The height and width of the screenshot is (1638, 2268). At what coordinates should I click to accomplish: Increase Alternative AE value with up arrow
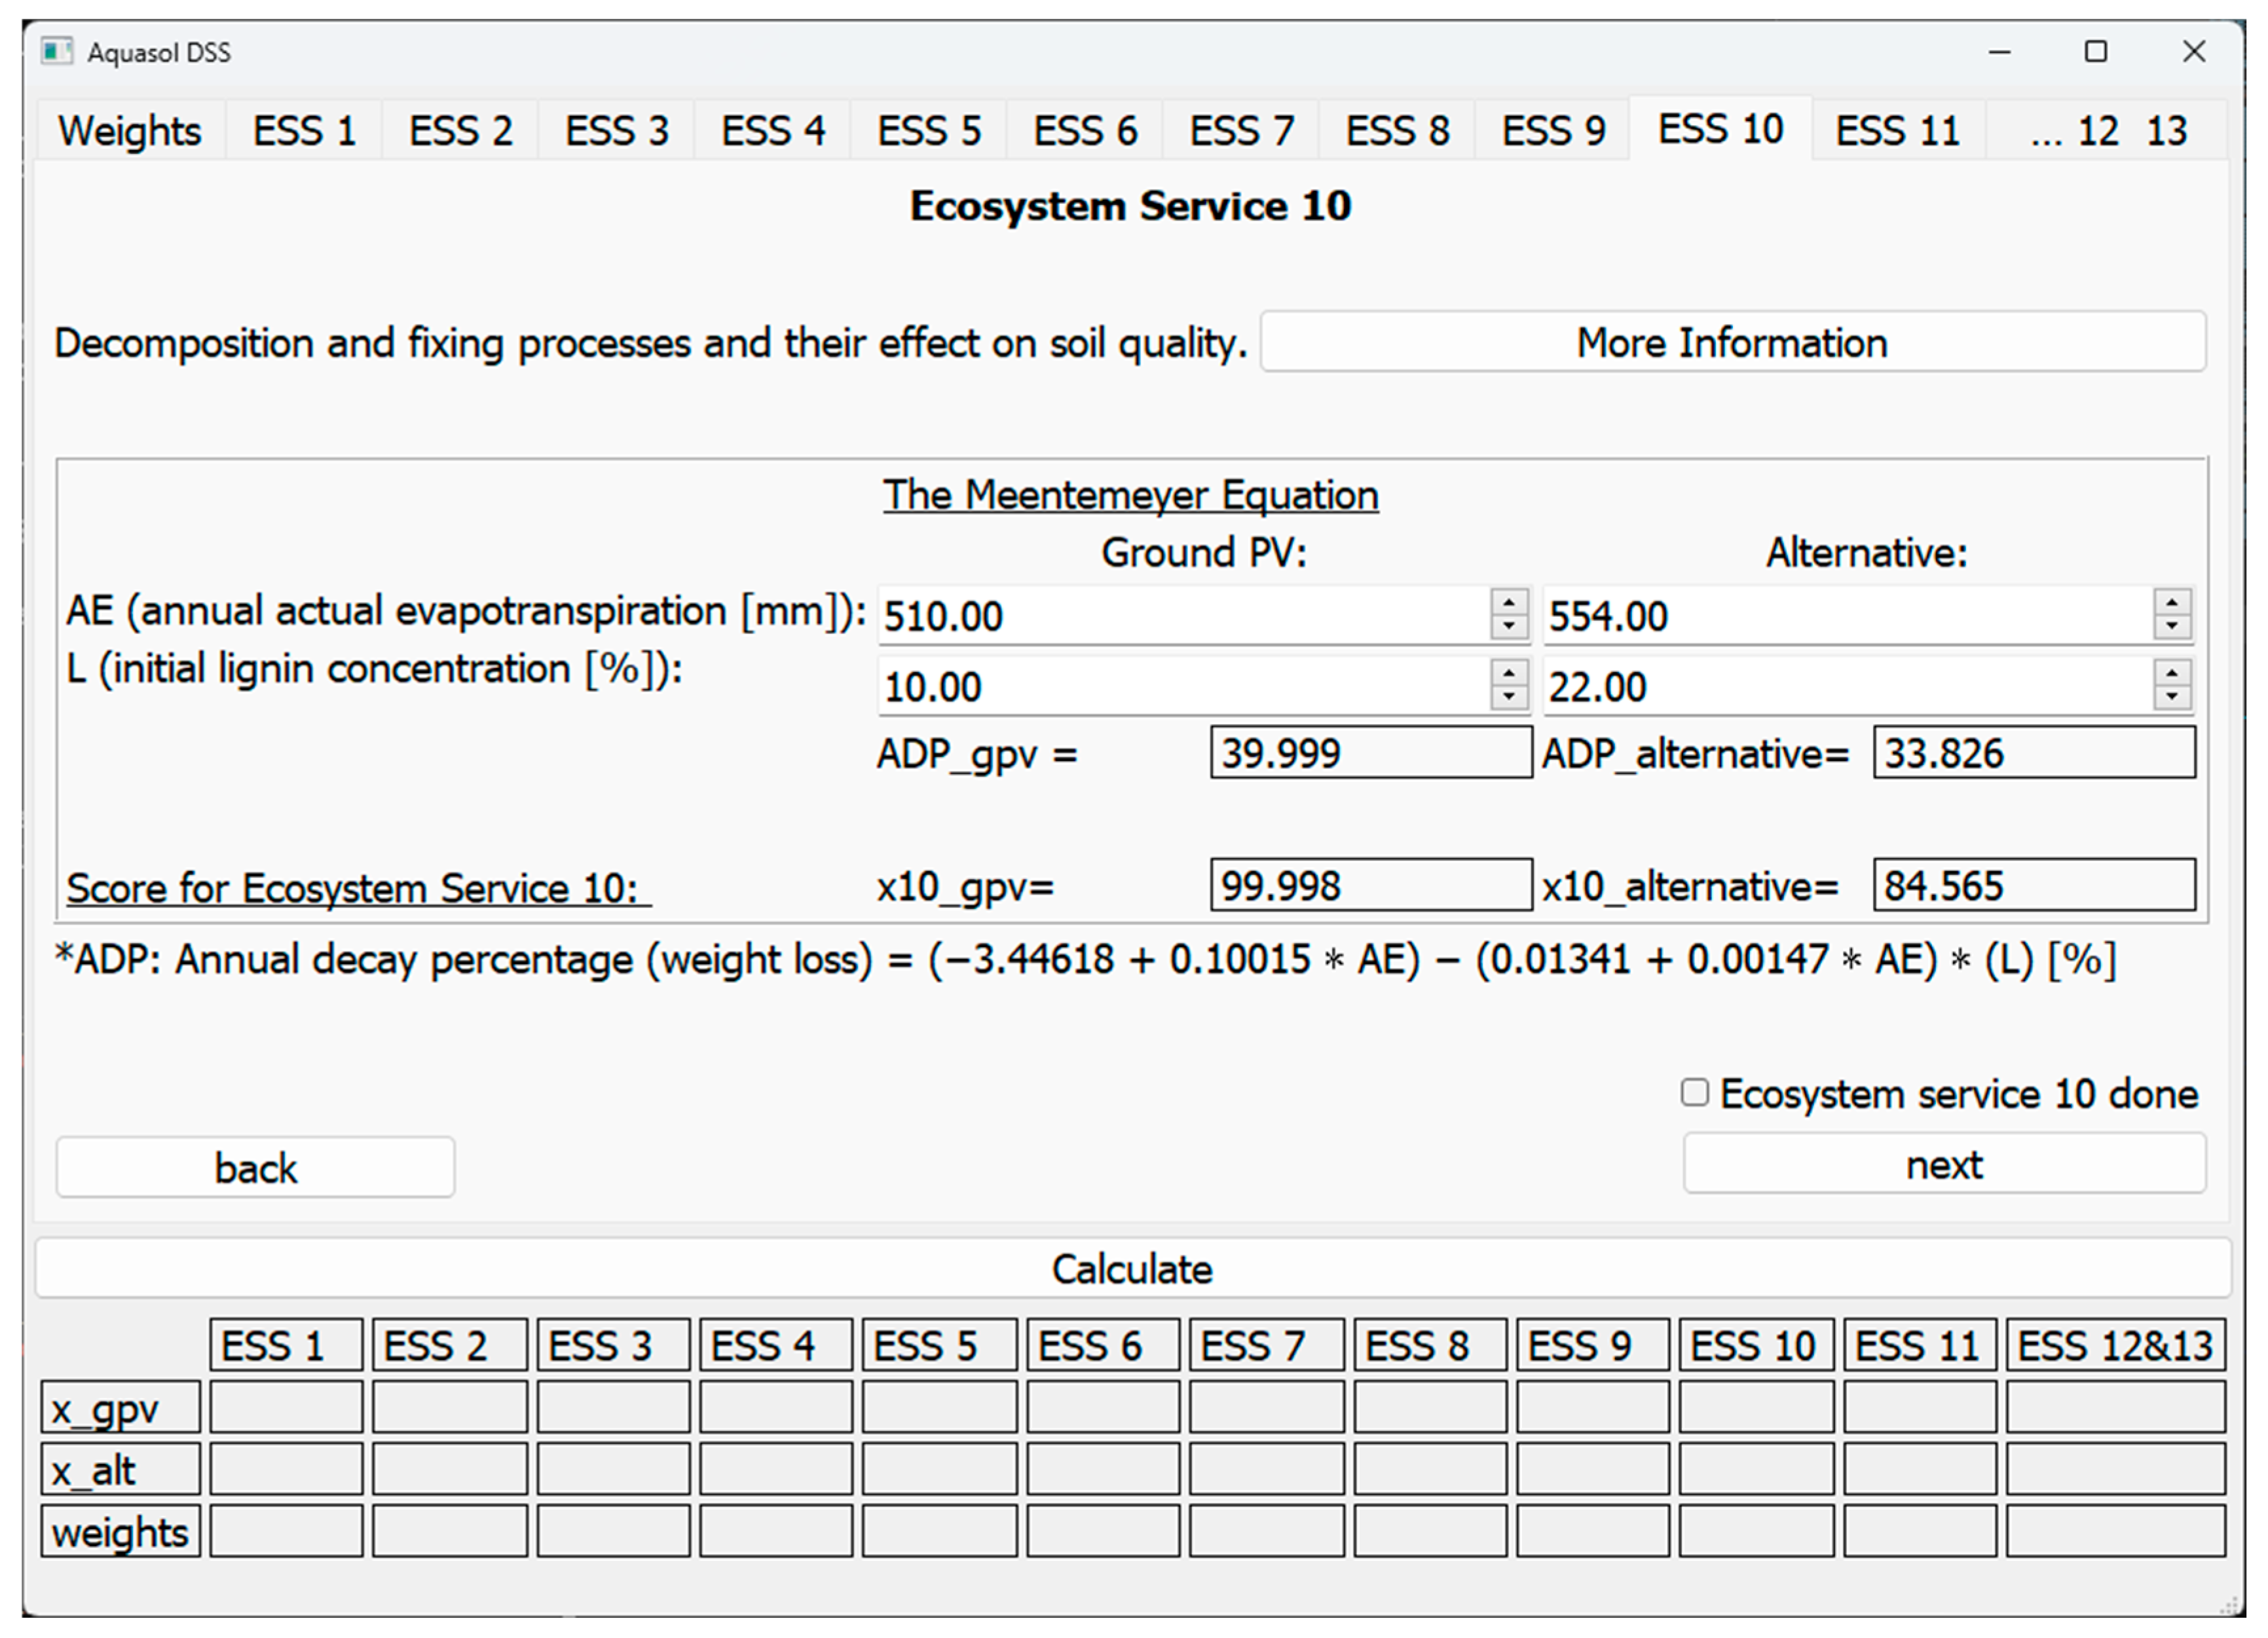click(x=2171, y=602)
